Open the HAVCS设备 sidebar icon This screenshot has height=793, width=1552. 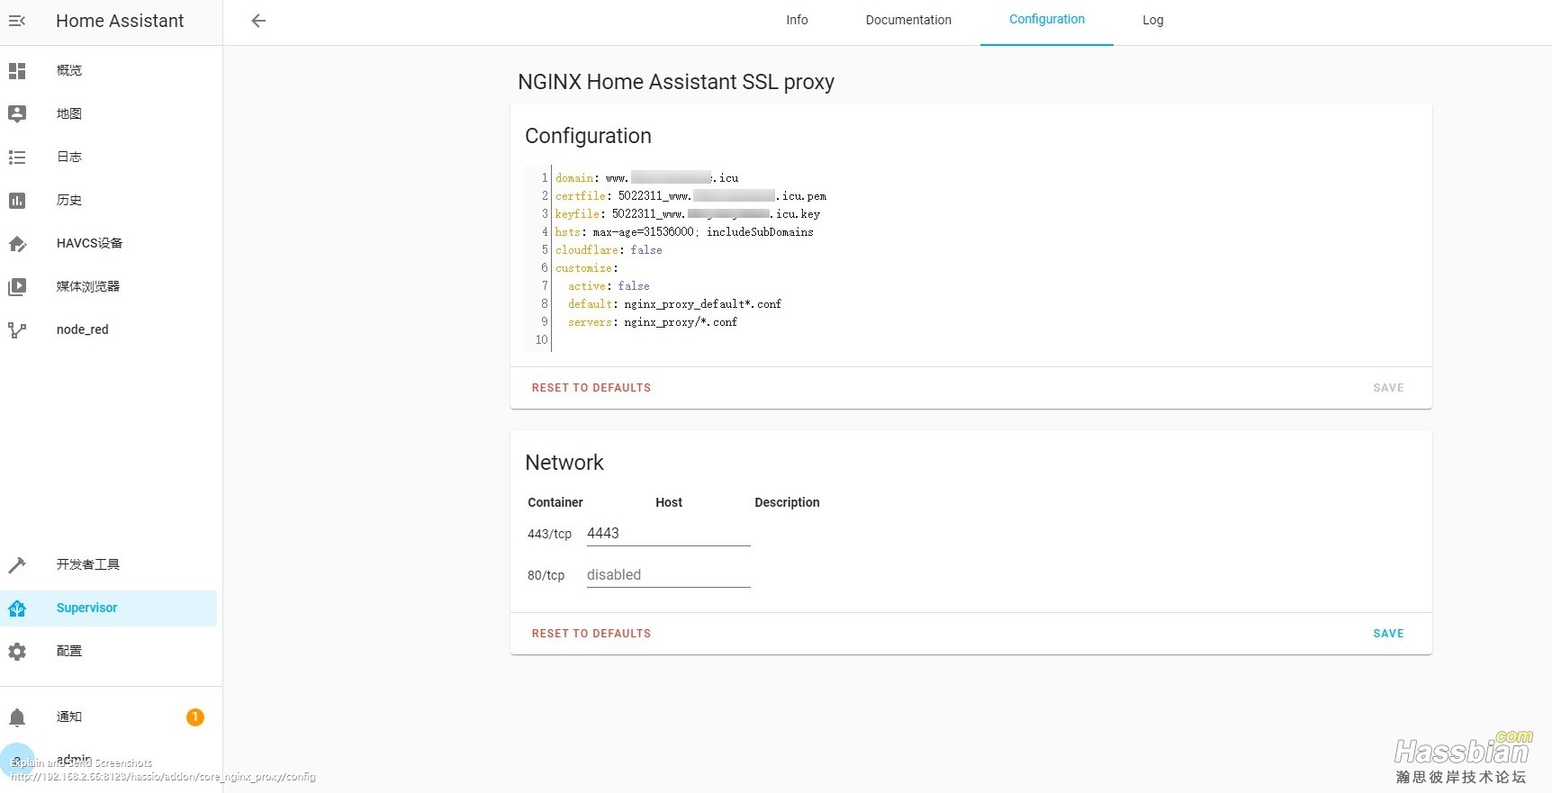pos(17,244)
